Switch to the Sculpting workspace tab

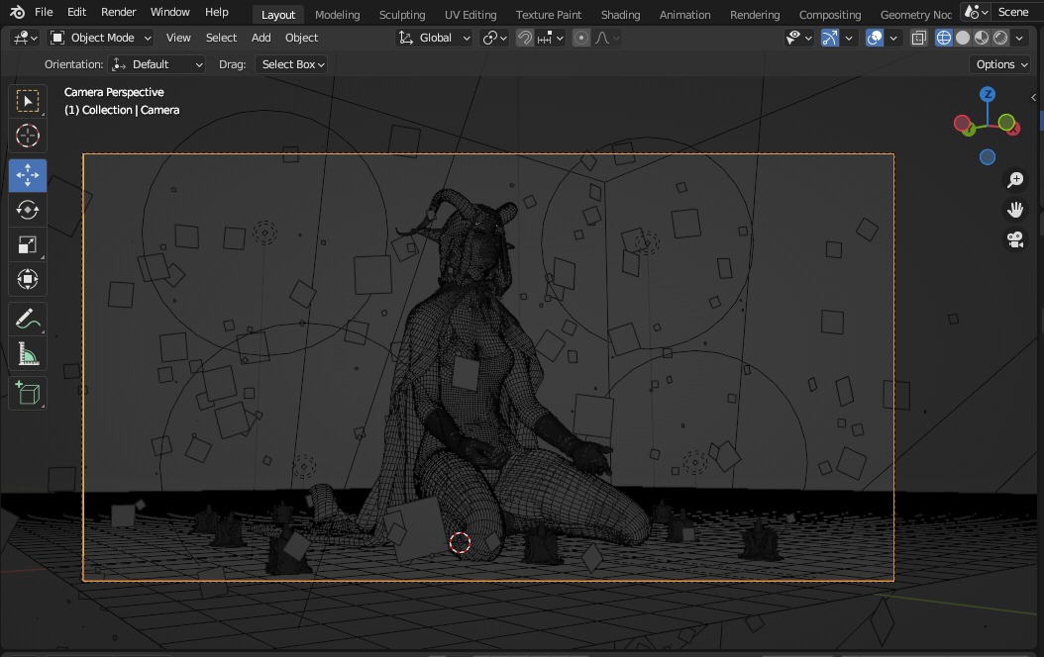pyautogui.click(x=402, y=15)
